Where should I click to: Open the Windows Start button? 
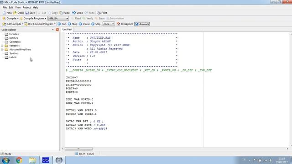(5, 160)
